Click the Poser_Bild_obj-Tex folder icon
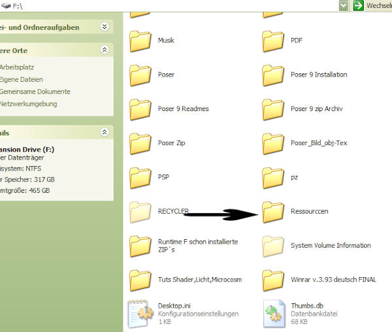Image resolution: width=392 pixels, height=332 pixels. pyautogui.click(x=273, y=144)
